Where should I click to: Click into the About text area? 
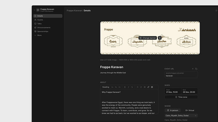[x=129, y=102]
